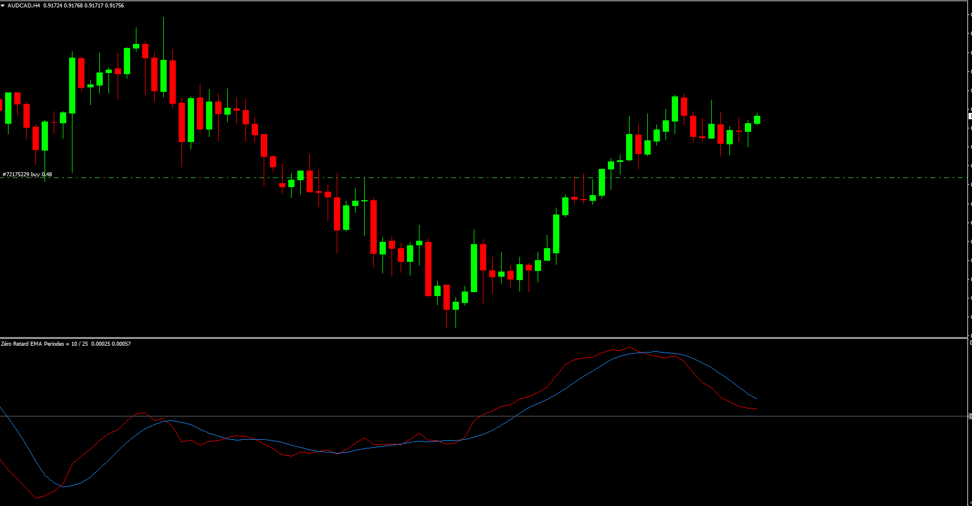Select the red indicator line at its peak

coord(629,347)
